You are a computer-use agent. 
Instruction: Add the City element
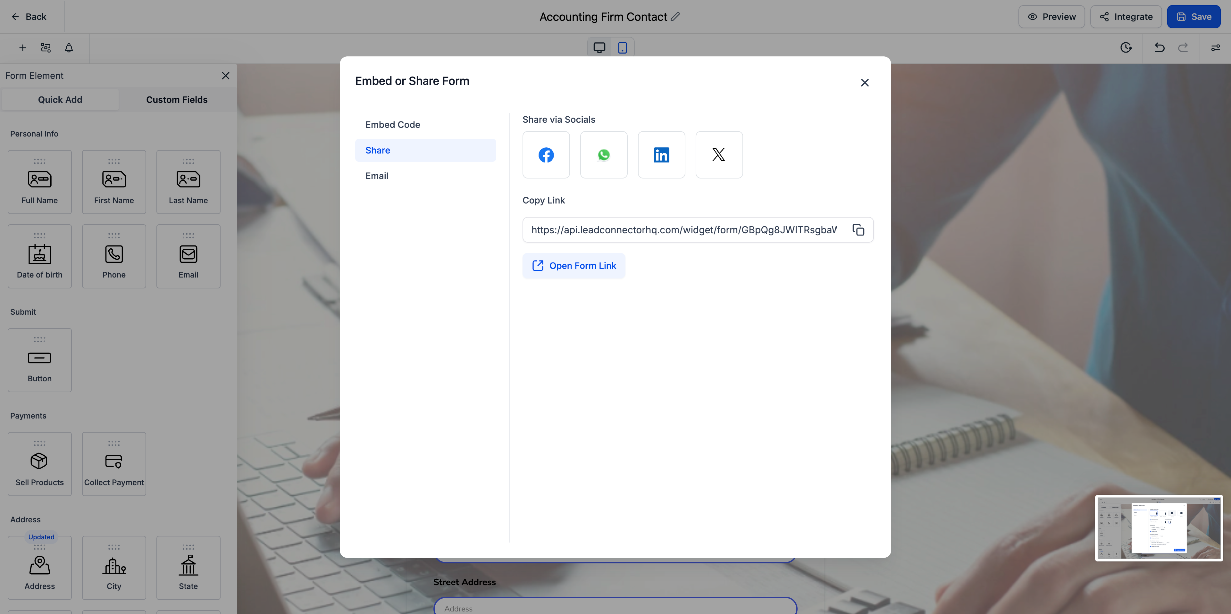pyautogui.click(x=114, y=568)
